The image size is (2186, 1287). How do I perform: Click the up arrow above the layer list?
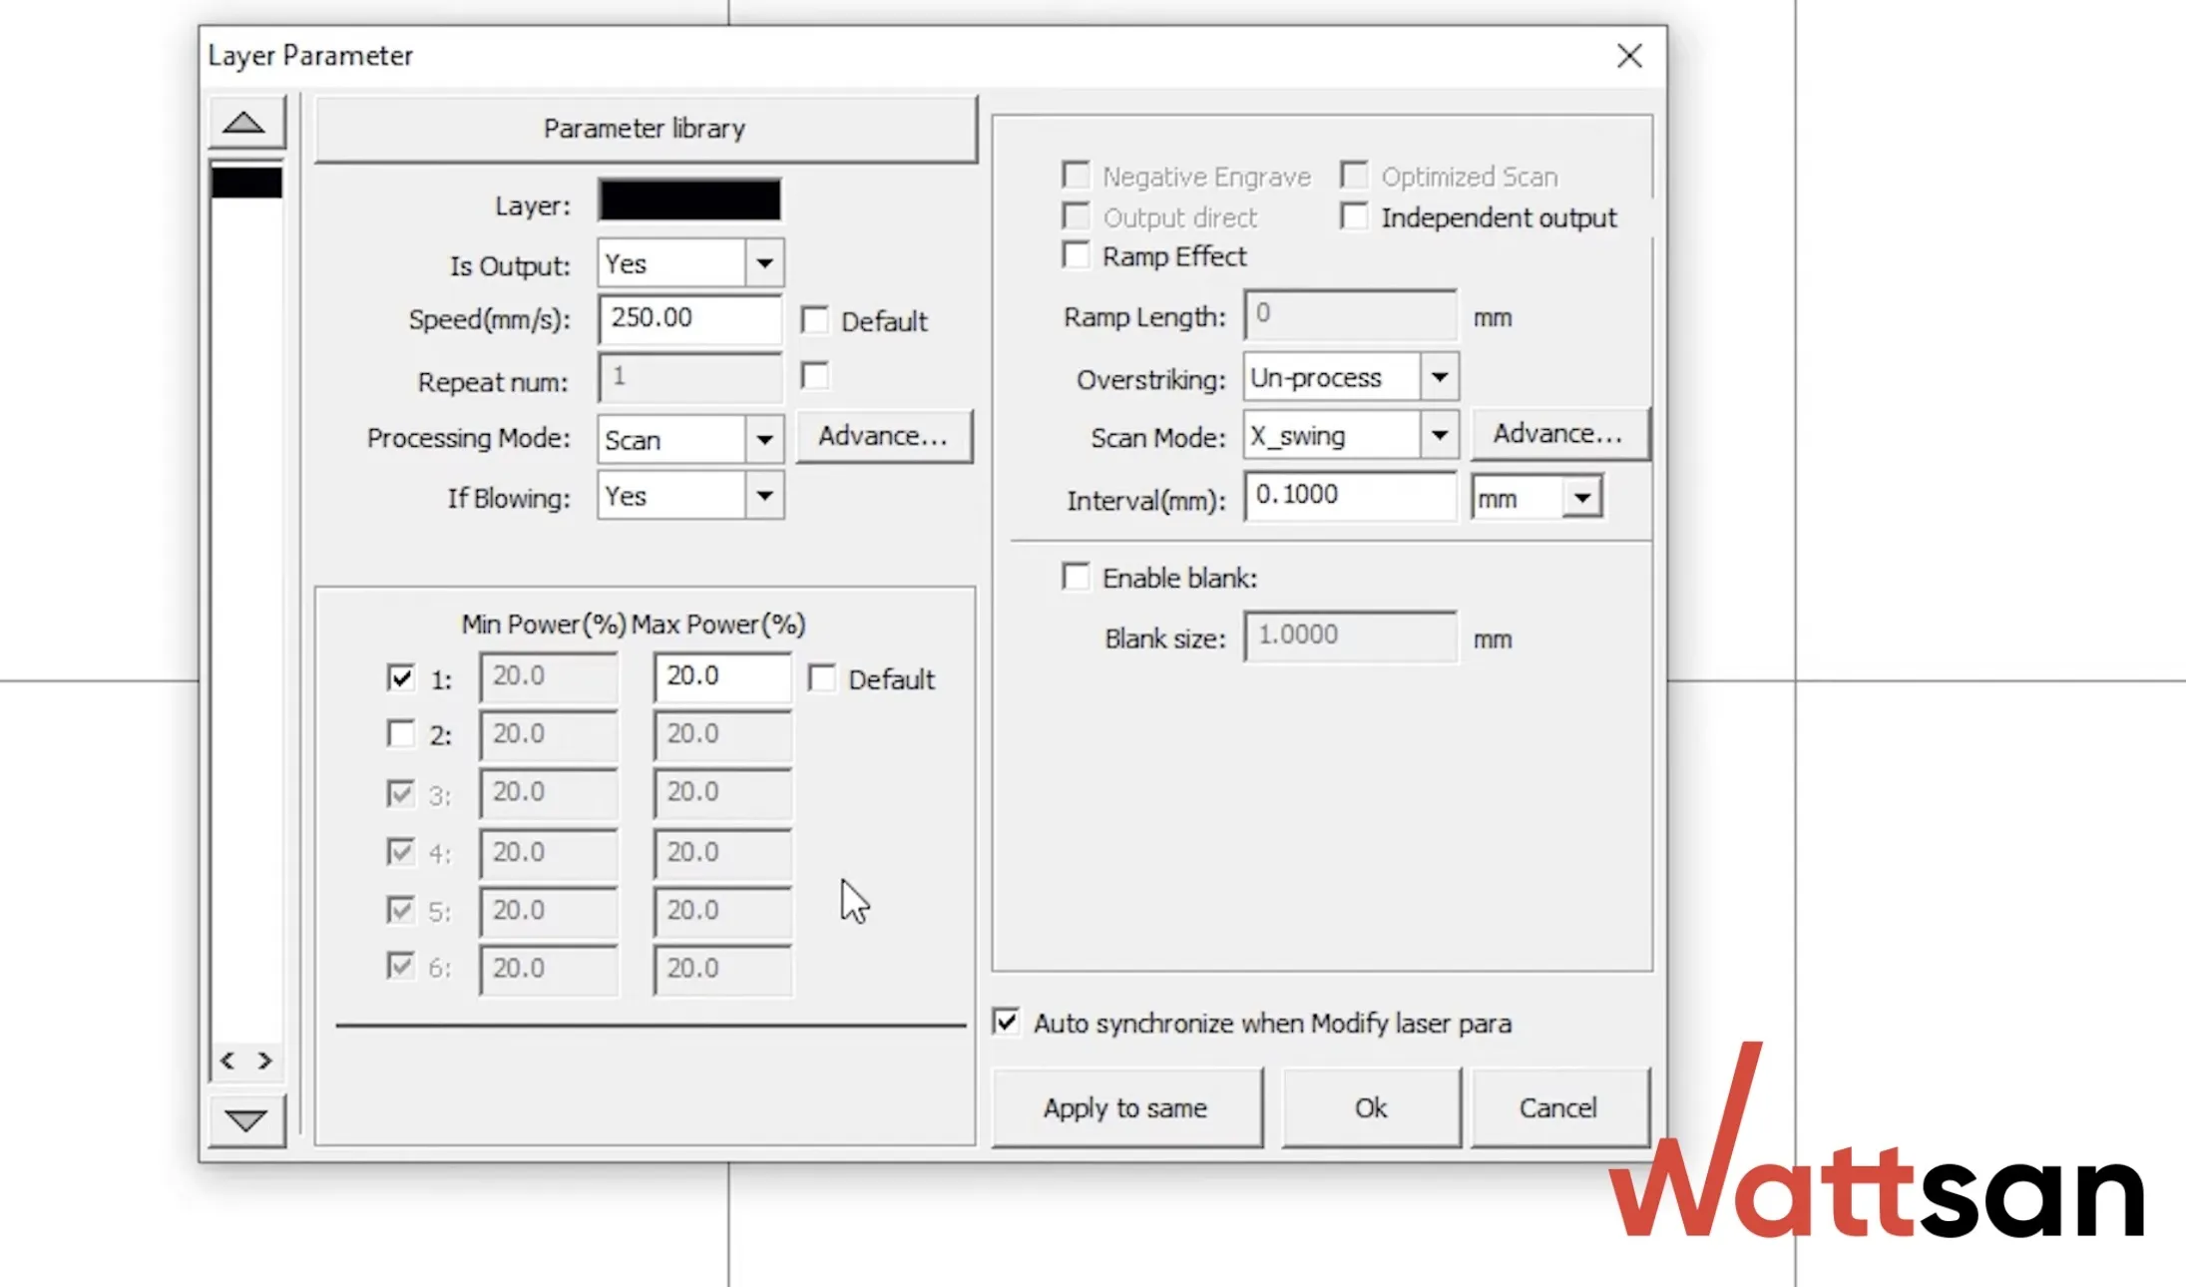tap(245, 123)
